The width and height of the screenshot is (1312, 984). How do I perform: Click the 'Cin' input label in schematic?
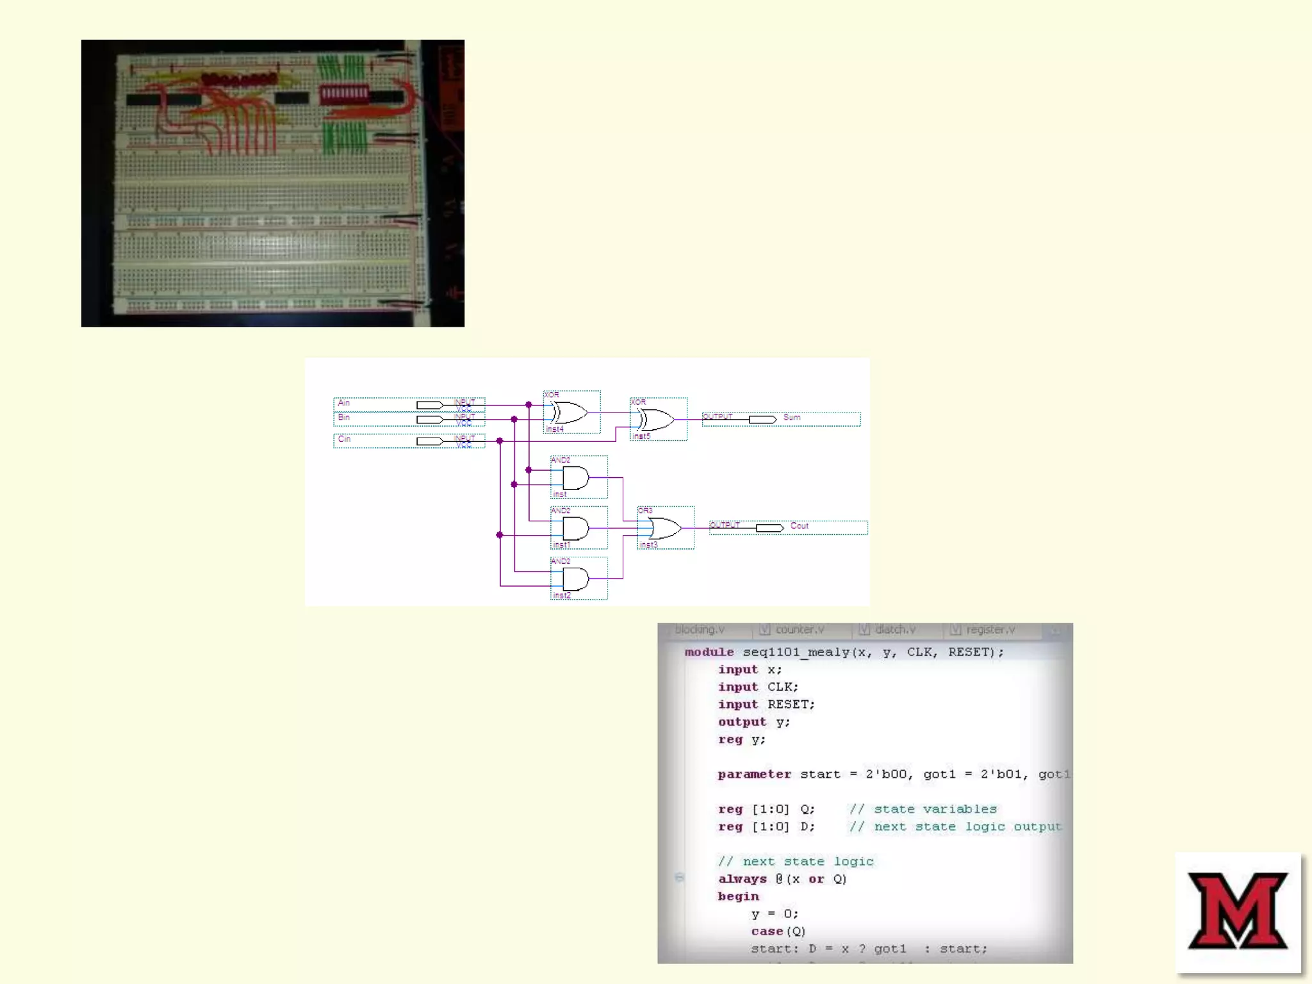(x=344, y=439)
